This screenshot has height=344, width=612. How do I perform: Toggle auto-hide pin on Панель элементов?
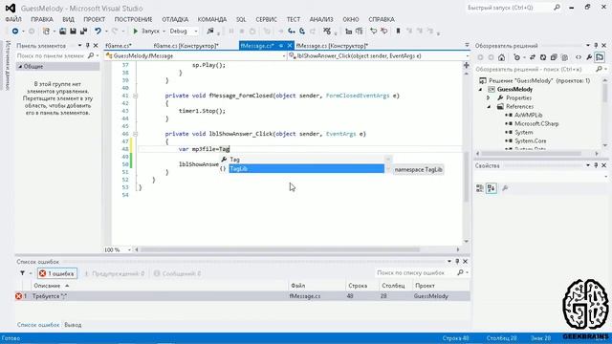87,46
